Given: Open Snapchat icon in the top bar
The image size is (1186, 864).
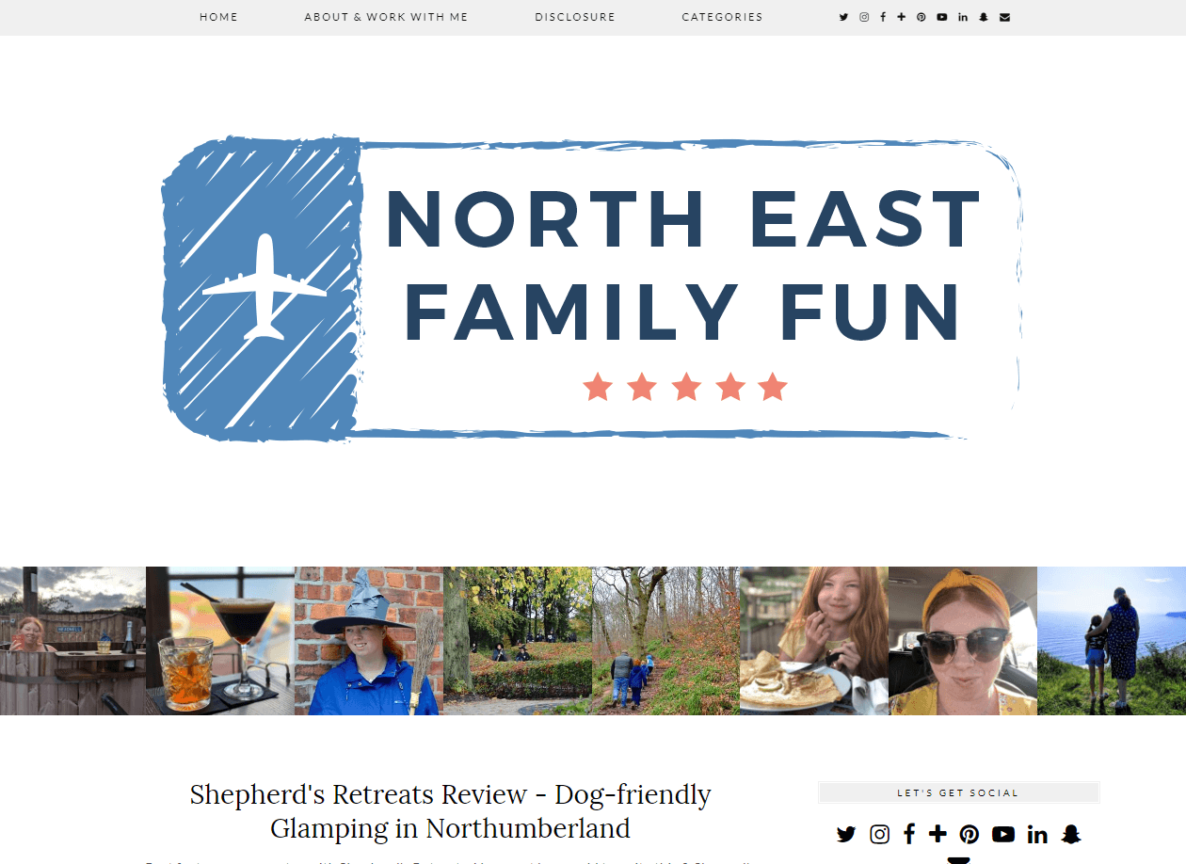Looking at the screenshot, I should pos(984,17).
